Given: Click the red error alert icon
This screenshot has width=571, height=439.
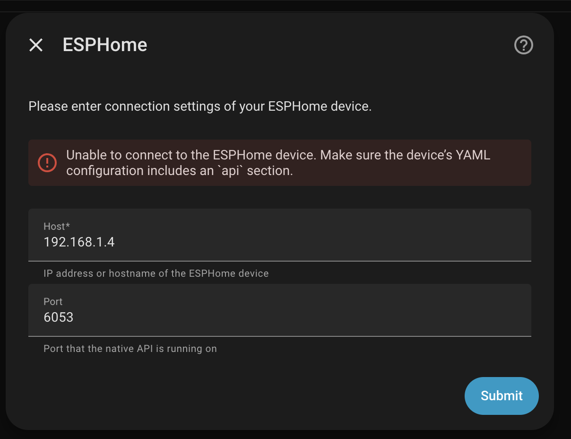Looking at the screenshot, I should click(x=47, y=163).
